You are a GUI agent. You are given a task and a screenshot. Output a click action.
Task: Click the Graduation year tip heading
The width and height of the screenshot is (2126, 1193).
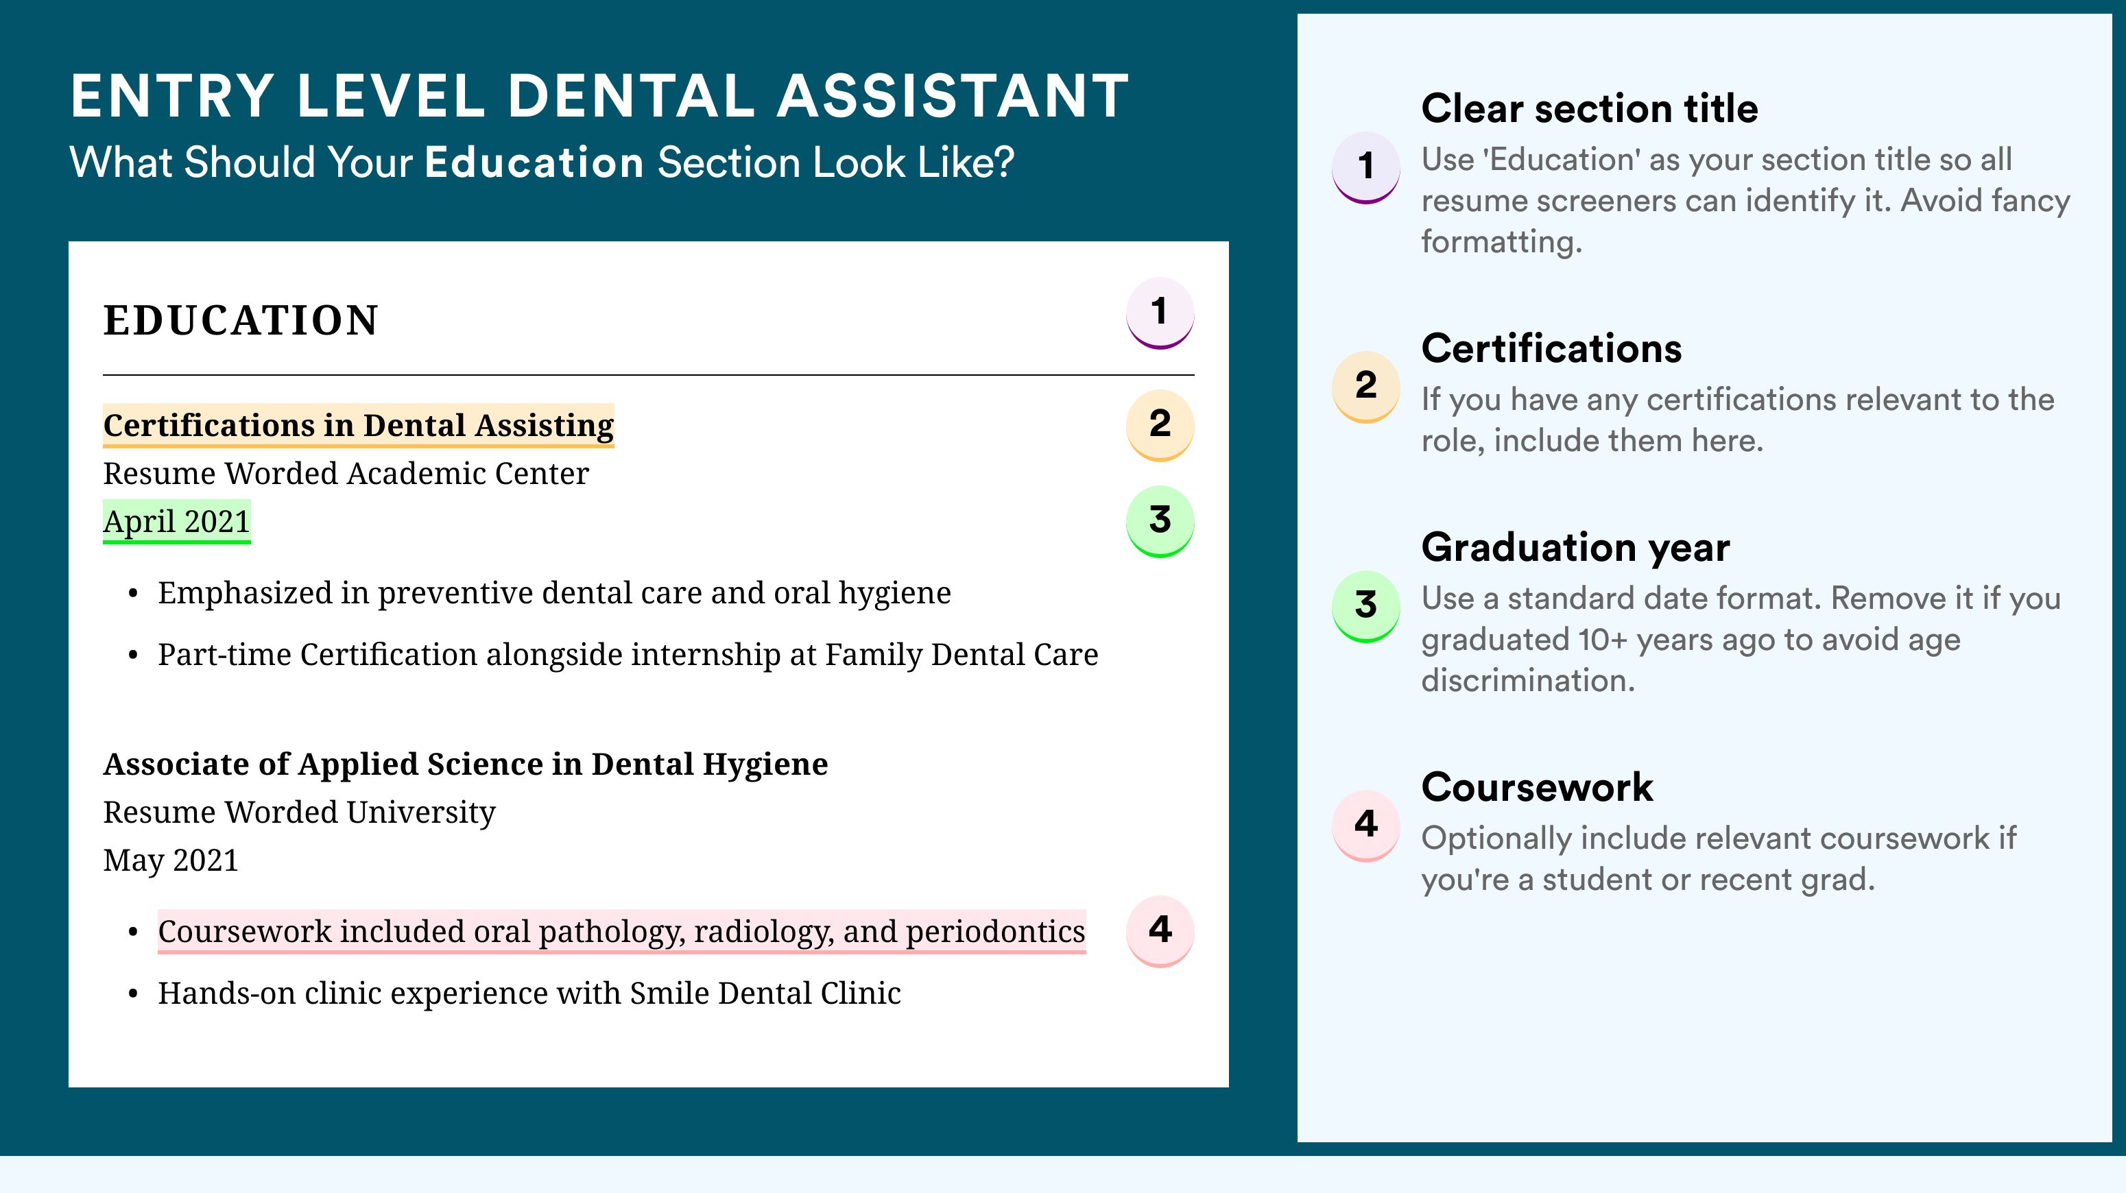point(1575,547)
